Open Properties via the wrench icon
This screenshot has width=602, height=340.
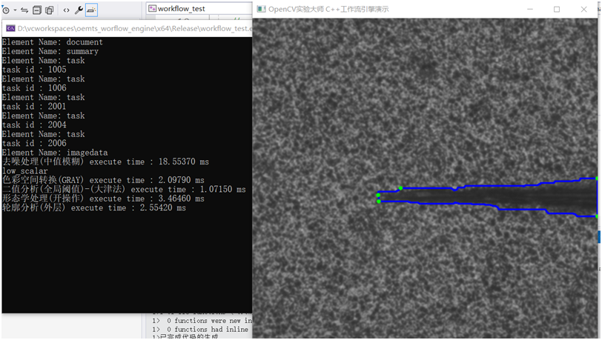pyautogui.click(x=79, y=10)
